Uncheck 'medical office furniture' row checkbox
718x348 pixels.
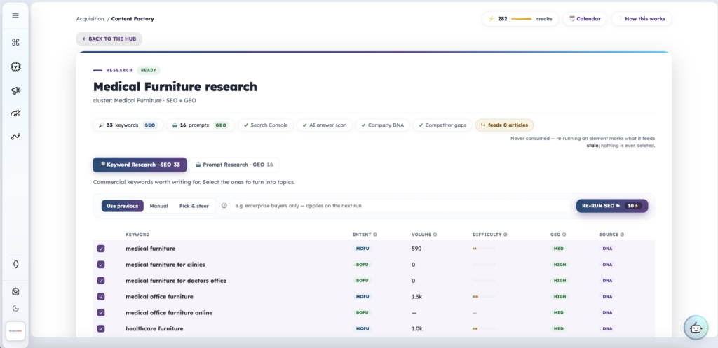tap(101, 296)
